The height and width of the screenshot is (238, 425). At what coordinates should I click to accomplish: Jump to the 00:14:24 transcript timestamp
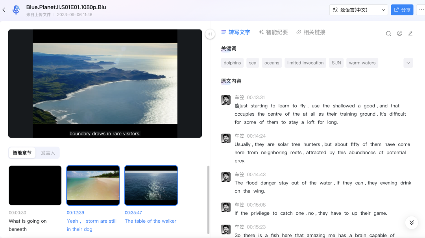[256, 136]
